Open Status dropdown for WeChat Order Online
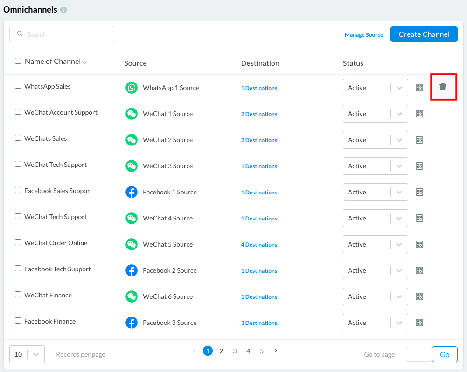 [375, 244]
